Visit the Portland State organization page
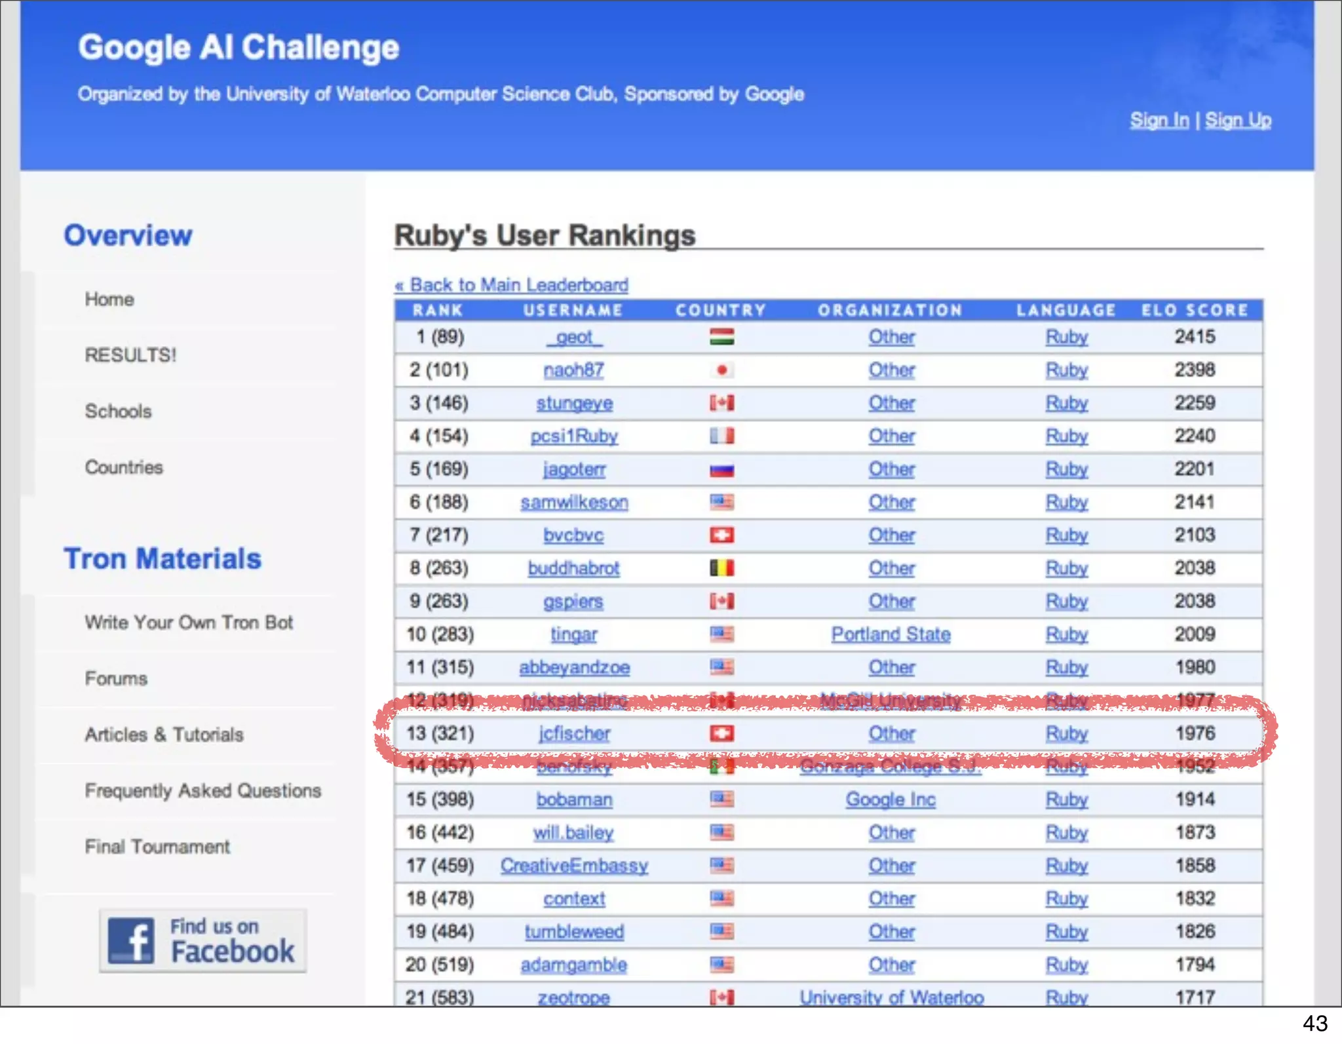This screenshot has height=1044, width=1342. 891,634
